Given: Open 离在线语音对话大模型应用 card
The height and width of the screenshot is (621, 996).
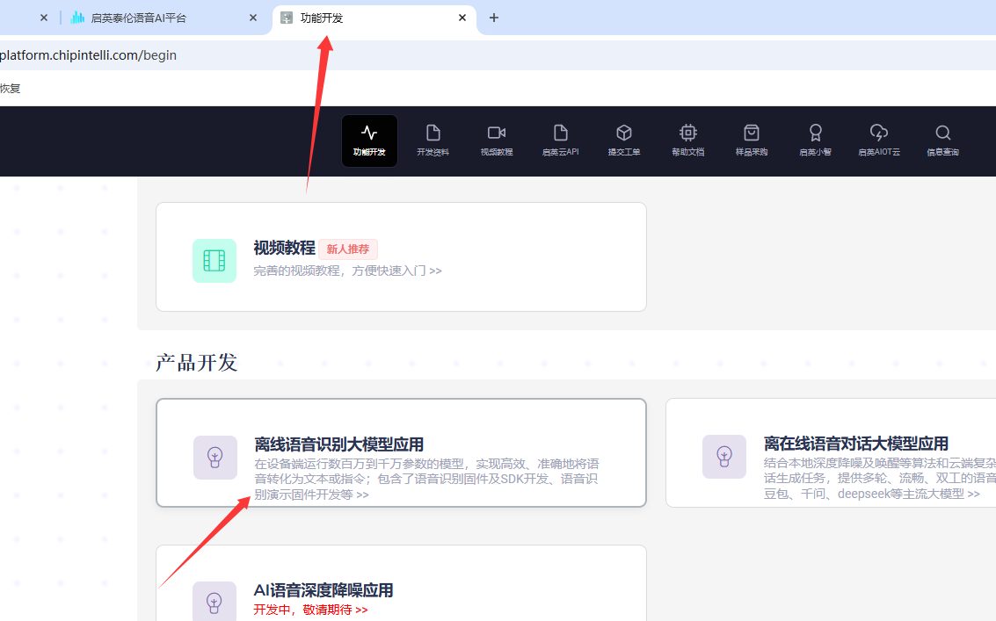Looking at the screenshot, I should coord(831,453).
